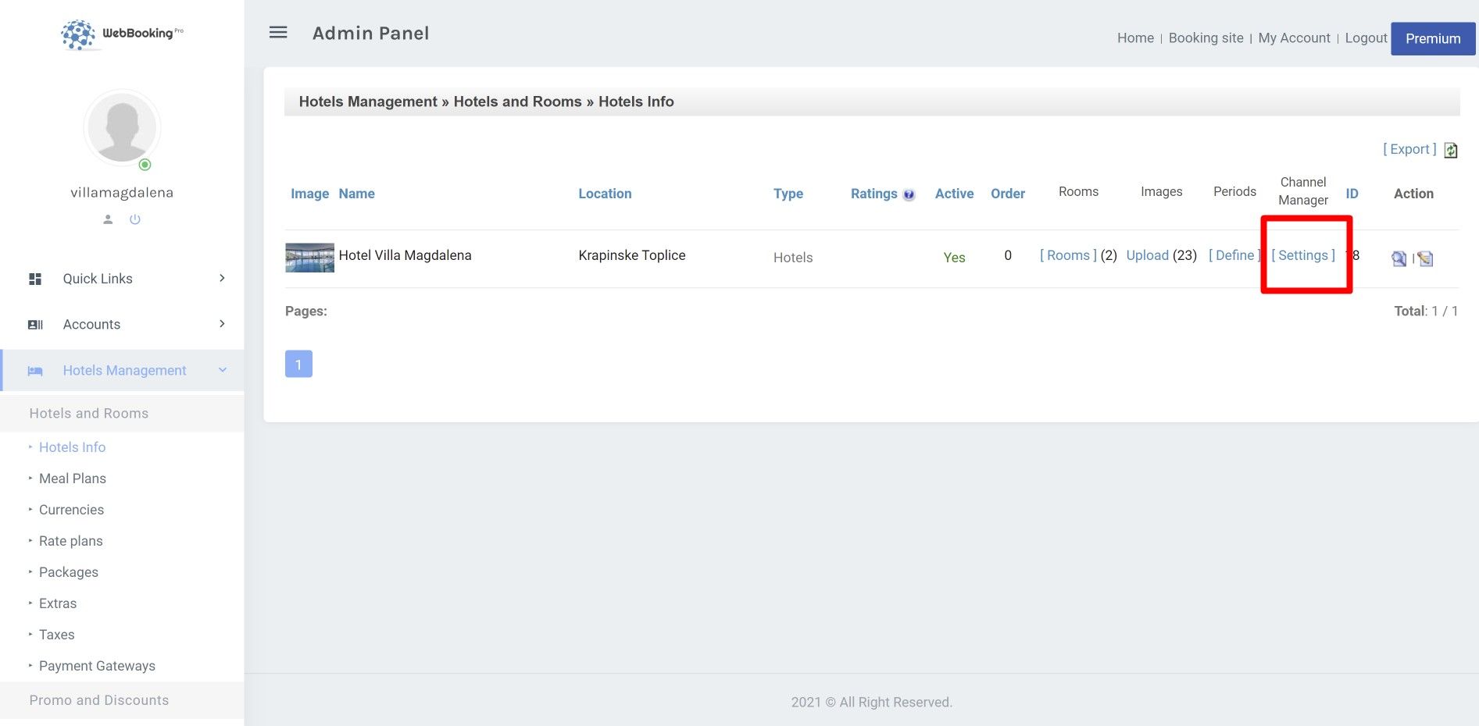Click the Hotel Villa Magdalena thumbnail
The height and width of the screenshot is (726, 1479).
[x=309, y=258]
